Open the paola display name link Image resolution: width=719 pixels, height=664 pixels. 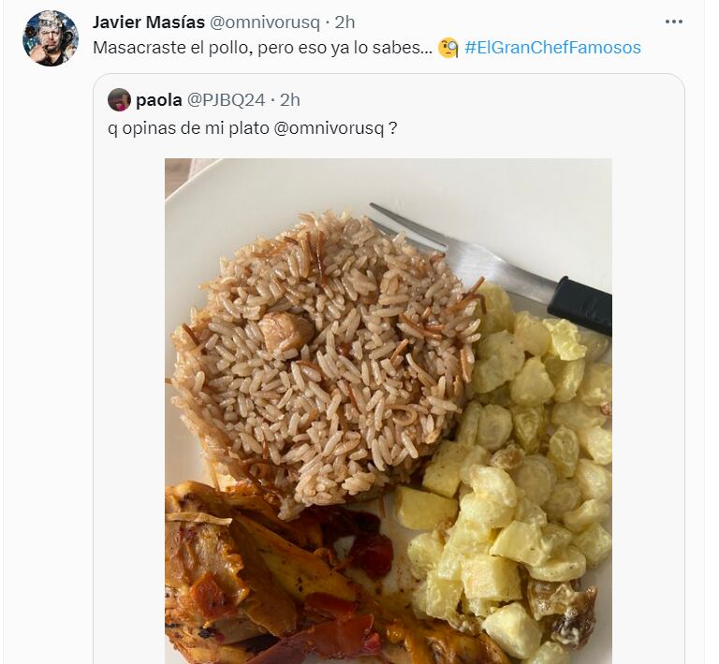pyautogui.click(x=159, y=99)
